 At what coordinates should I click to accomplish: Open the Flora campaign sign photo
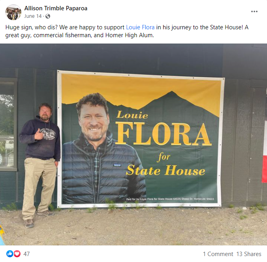tap(133, 144)
